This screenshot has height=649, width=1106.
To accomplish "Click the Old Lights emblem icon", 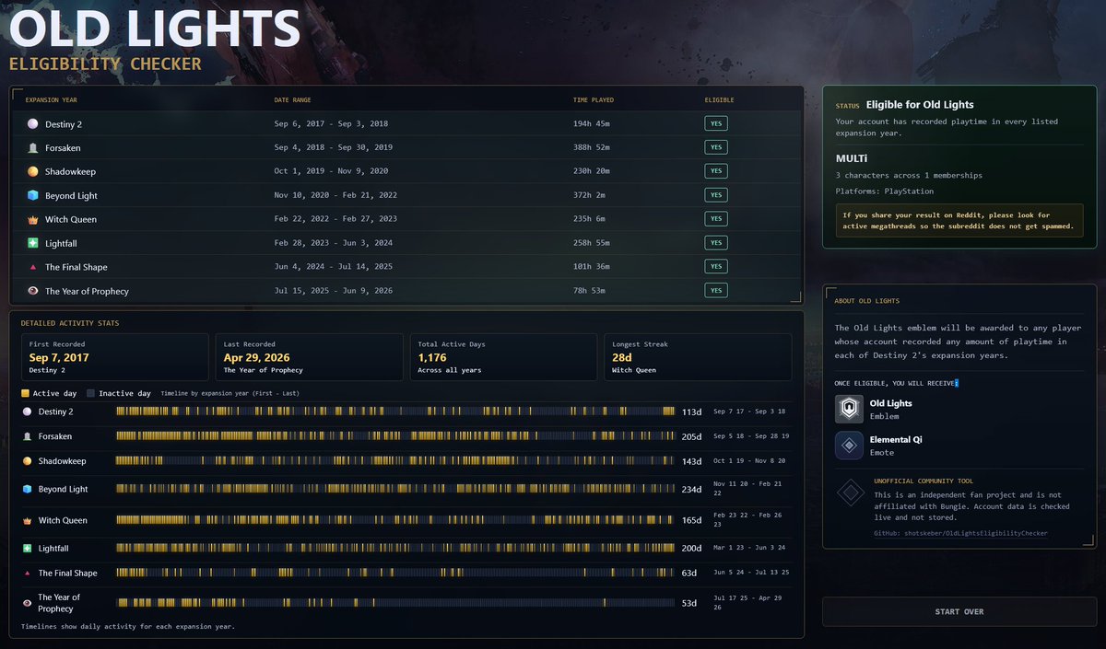I will pyautogui.click(x=849, y=410).
